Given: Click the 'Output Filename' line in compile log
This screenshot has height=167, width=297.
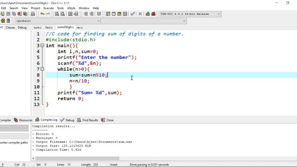Looking at the screenshot, I should (x=82, y=142).
